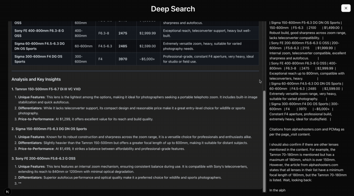Click heading '3. Sony FE 200-600mm F5.6-6.3 G OSS'
This screenshot has height=196, width=354.
44,158
